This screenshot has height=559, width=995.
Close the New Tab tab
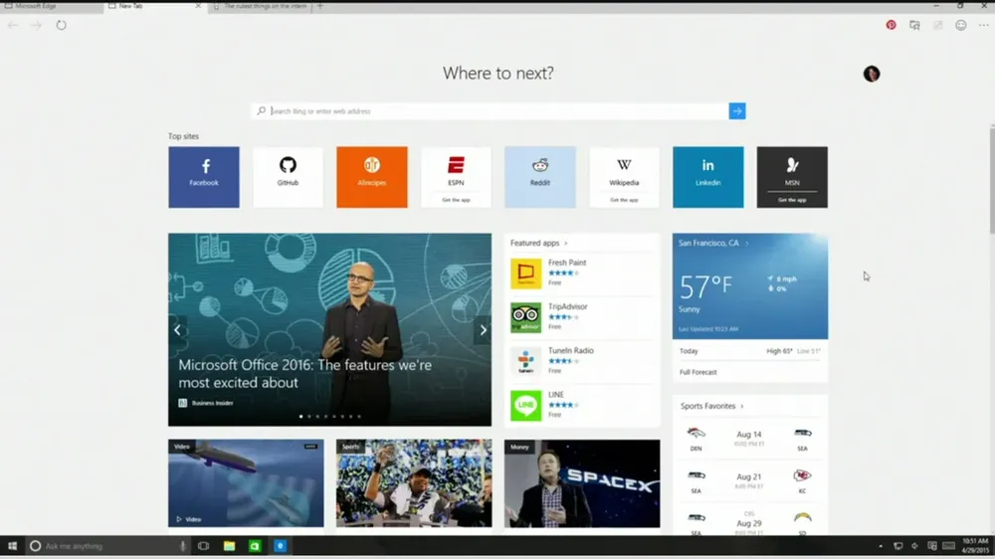pyautogui.click(x=198, y=6)
